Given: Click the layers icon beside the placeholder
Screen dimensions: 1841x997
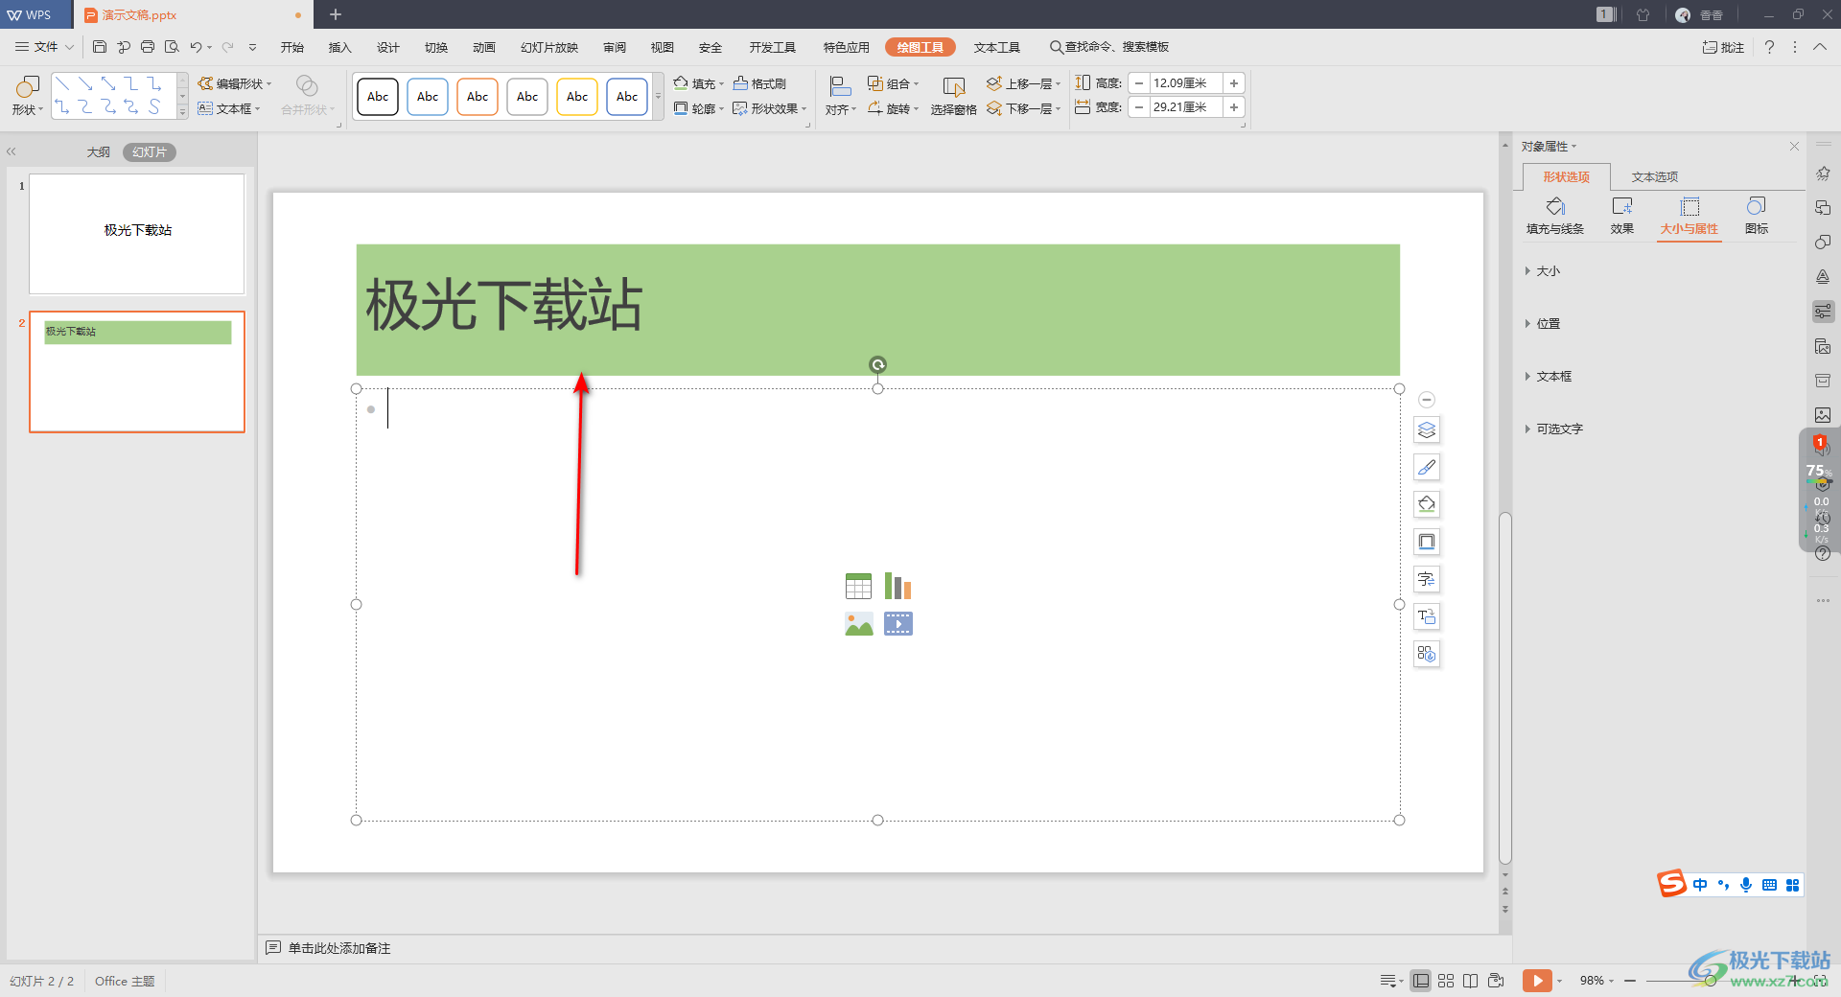Looking at the screenshot, I should pos(1427,429).
